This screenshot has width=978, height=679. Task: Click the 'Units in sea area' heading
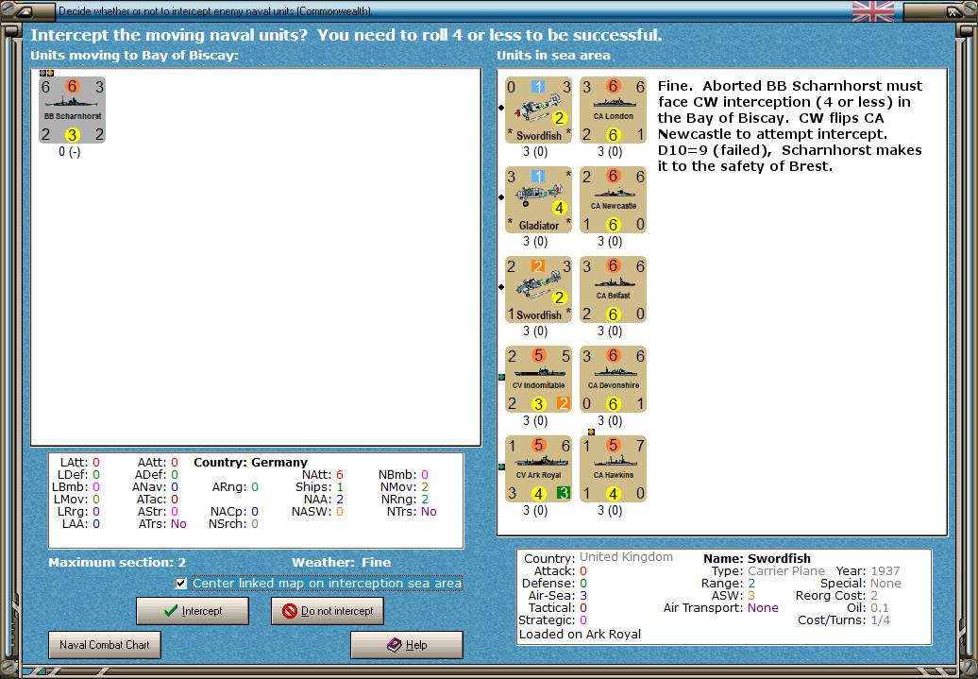553,56
